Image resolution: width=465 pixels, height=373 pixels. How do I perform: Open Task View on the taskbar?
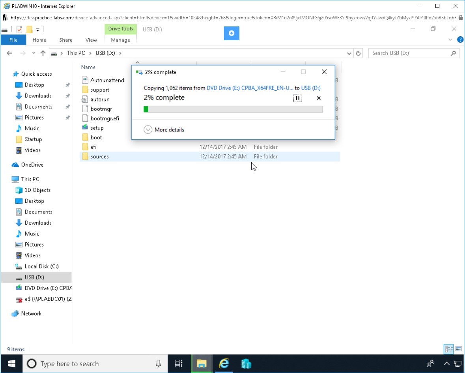tap(179, 364)
